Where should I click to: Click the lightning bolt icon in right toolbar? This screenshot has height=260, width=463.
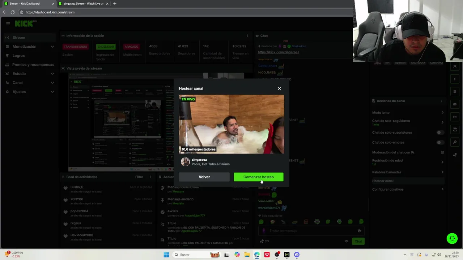(x=455, y=79)
